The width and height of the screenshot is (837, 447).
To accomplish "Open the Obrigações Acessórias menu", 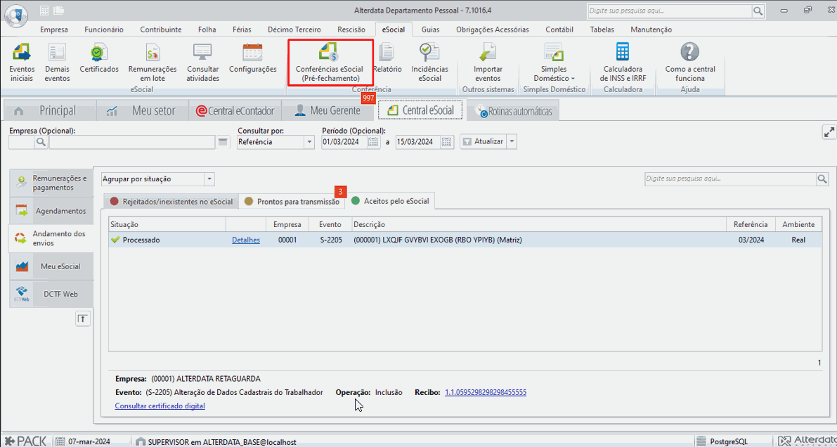I will (492, 30).
